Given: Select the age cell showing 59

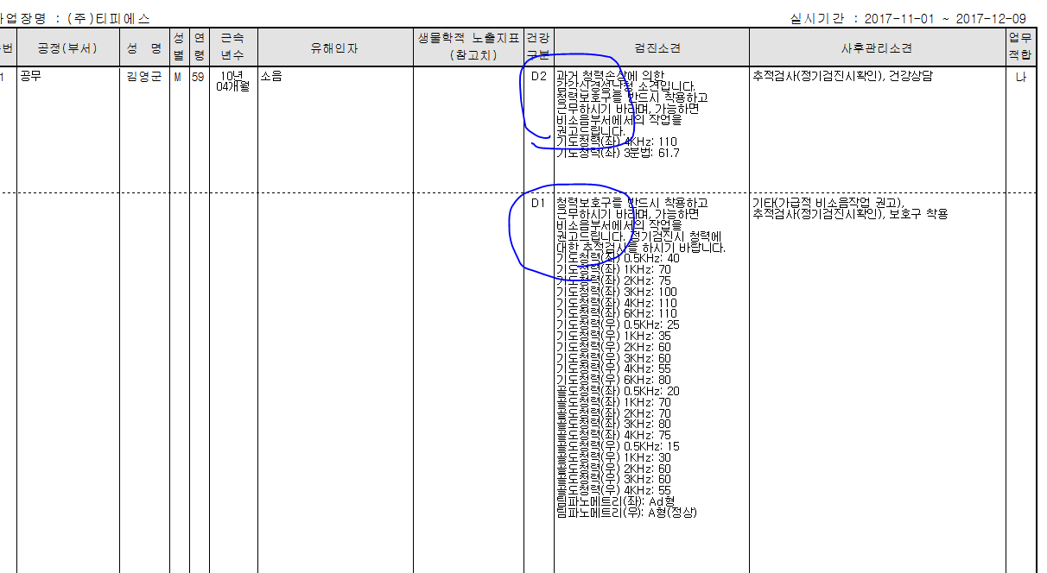Looking at the screenshot, I should 198,76.
